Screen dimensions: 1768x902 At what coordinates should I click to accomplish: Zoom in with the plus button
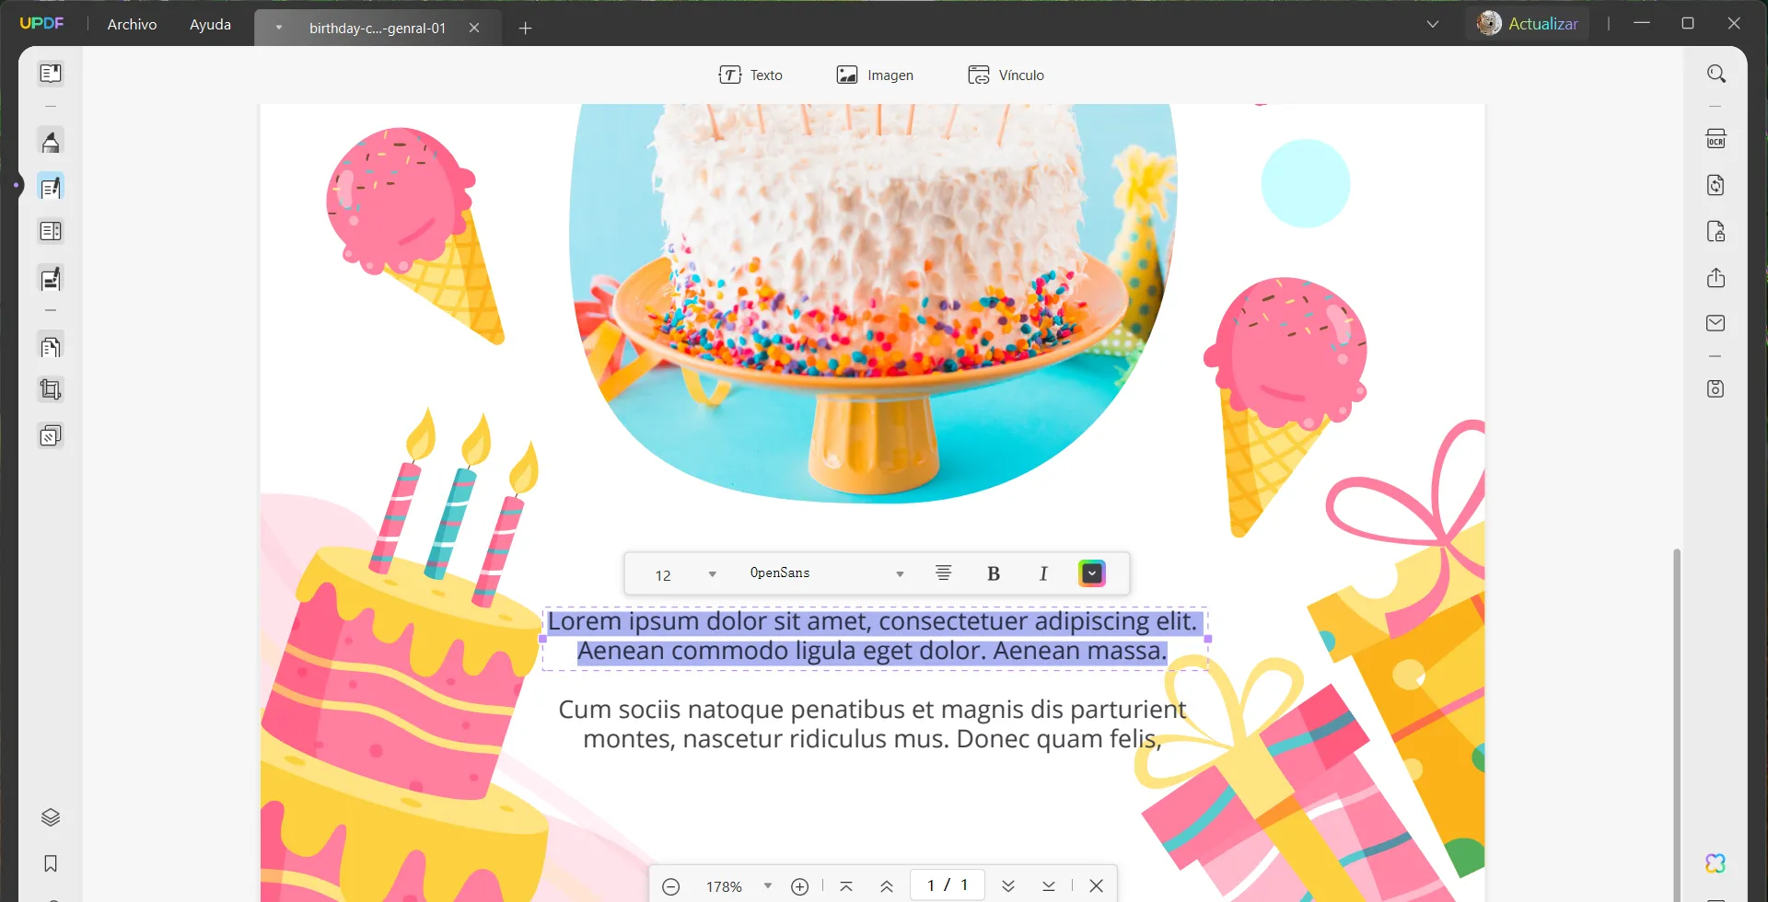pyautogui.click(x=800, y=886)
